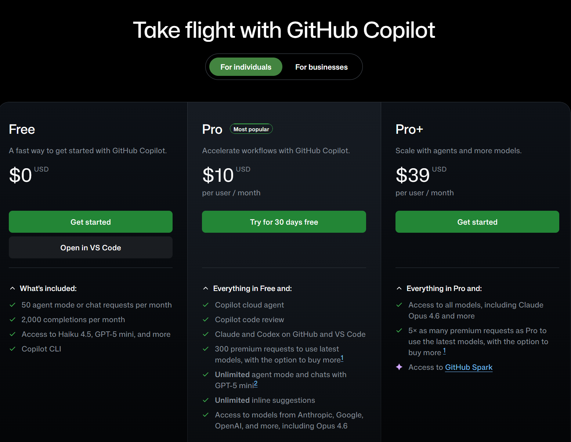The height and width of the screenshot is (442, 571).
Task: Click Get started under Pro+ plan
Action: pos(477,222)
